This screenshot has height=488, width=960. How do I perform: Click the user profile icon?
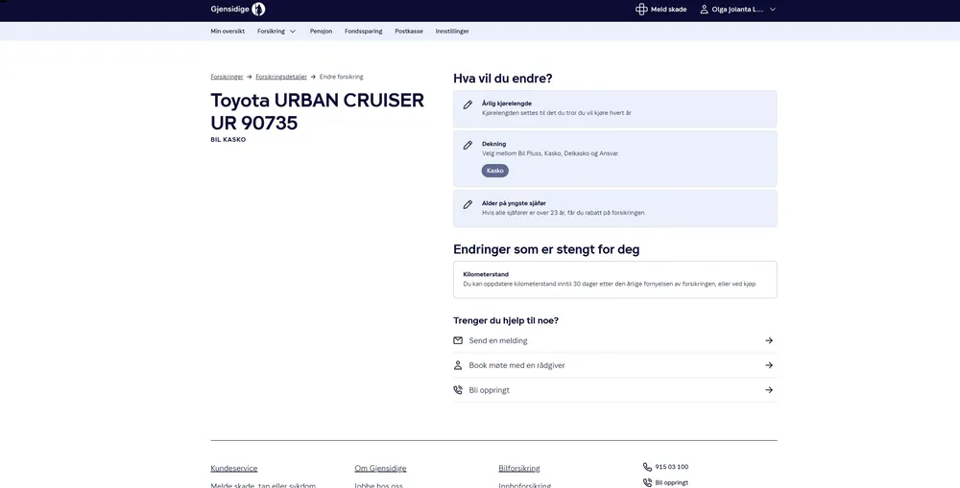click(704, 10)
